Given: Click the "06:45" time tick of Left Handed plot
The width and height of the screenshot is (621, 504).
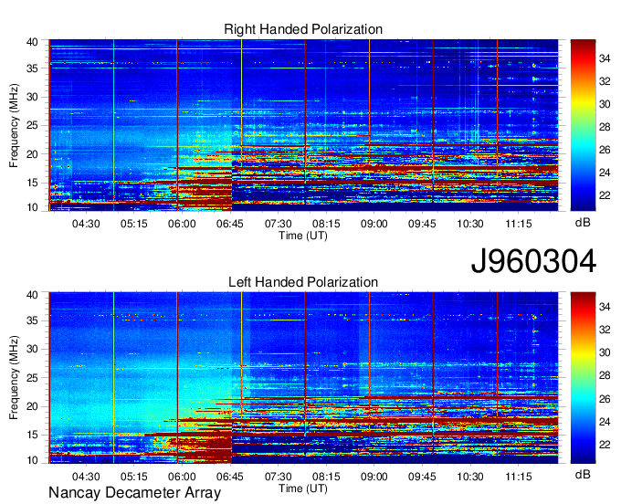Looking at the screenshot, I should coord(230,477).
